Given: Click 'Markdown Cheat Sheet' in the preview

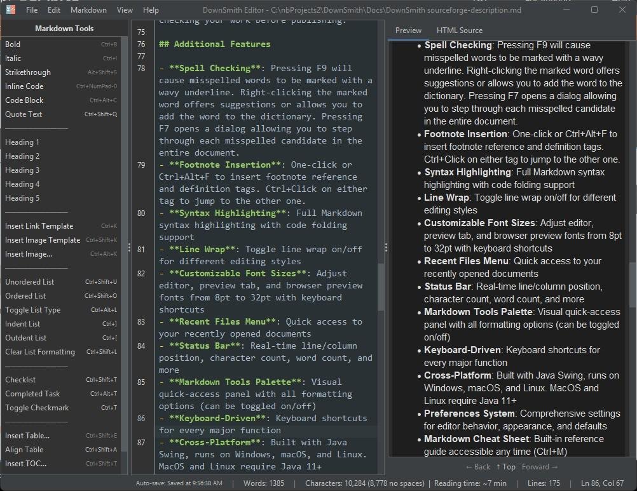Looking at the screenshot, I should click(477, 439).
